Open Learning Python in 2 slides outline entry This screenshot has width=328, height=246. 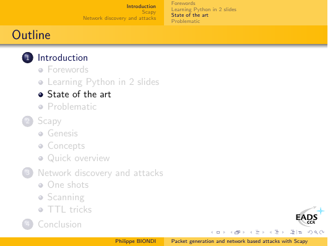(103, 82)
